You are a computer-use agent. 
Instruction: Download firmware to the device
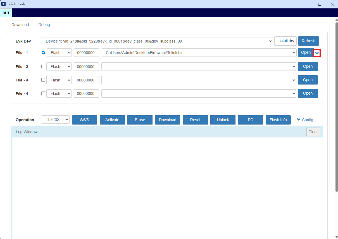(167, 120)
